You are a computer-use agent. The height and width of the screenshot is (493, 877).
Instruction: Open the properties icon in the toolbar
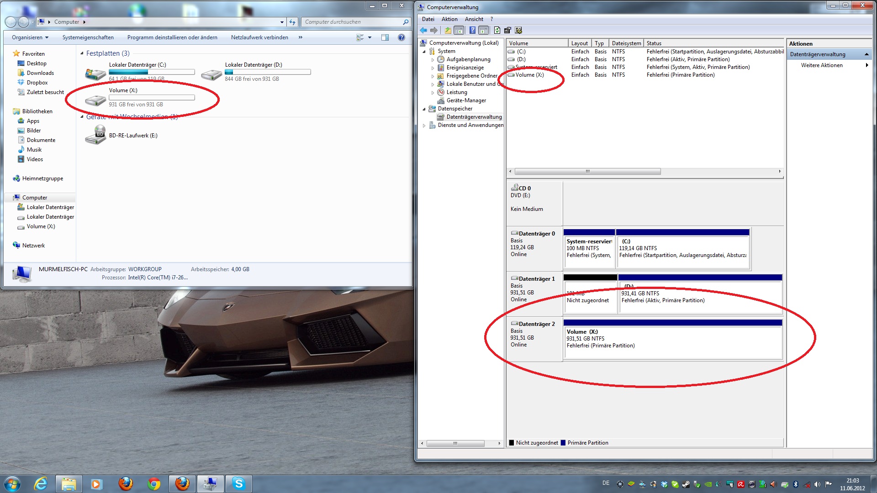click(507, 30)
